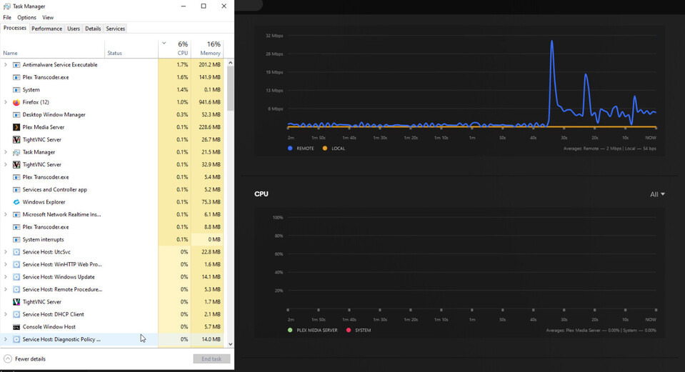Select the TightVNC Server row using 1.7 MB
The height and width of the screenshot is (372, 685).
[112, 302]
